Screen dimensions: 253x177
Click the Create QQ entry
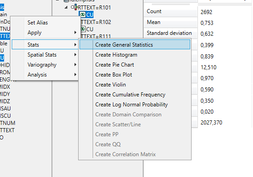tap(135, 144)
